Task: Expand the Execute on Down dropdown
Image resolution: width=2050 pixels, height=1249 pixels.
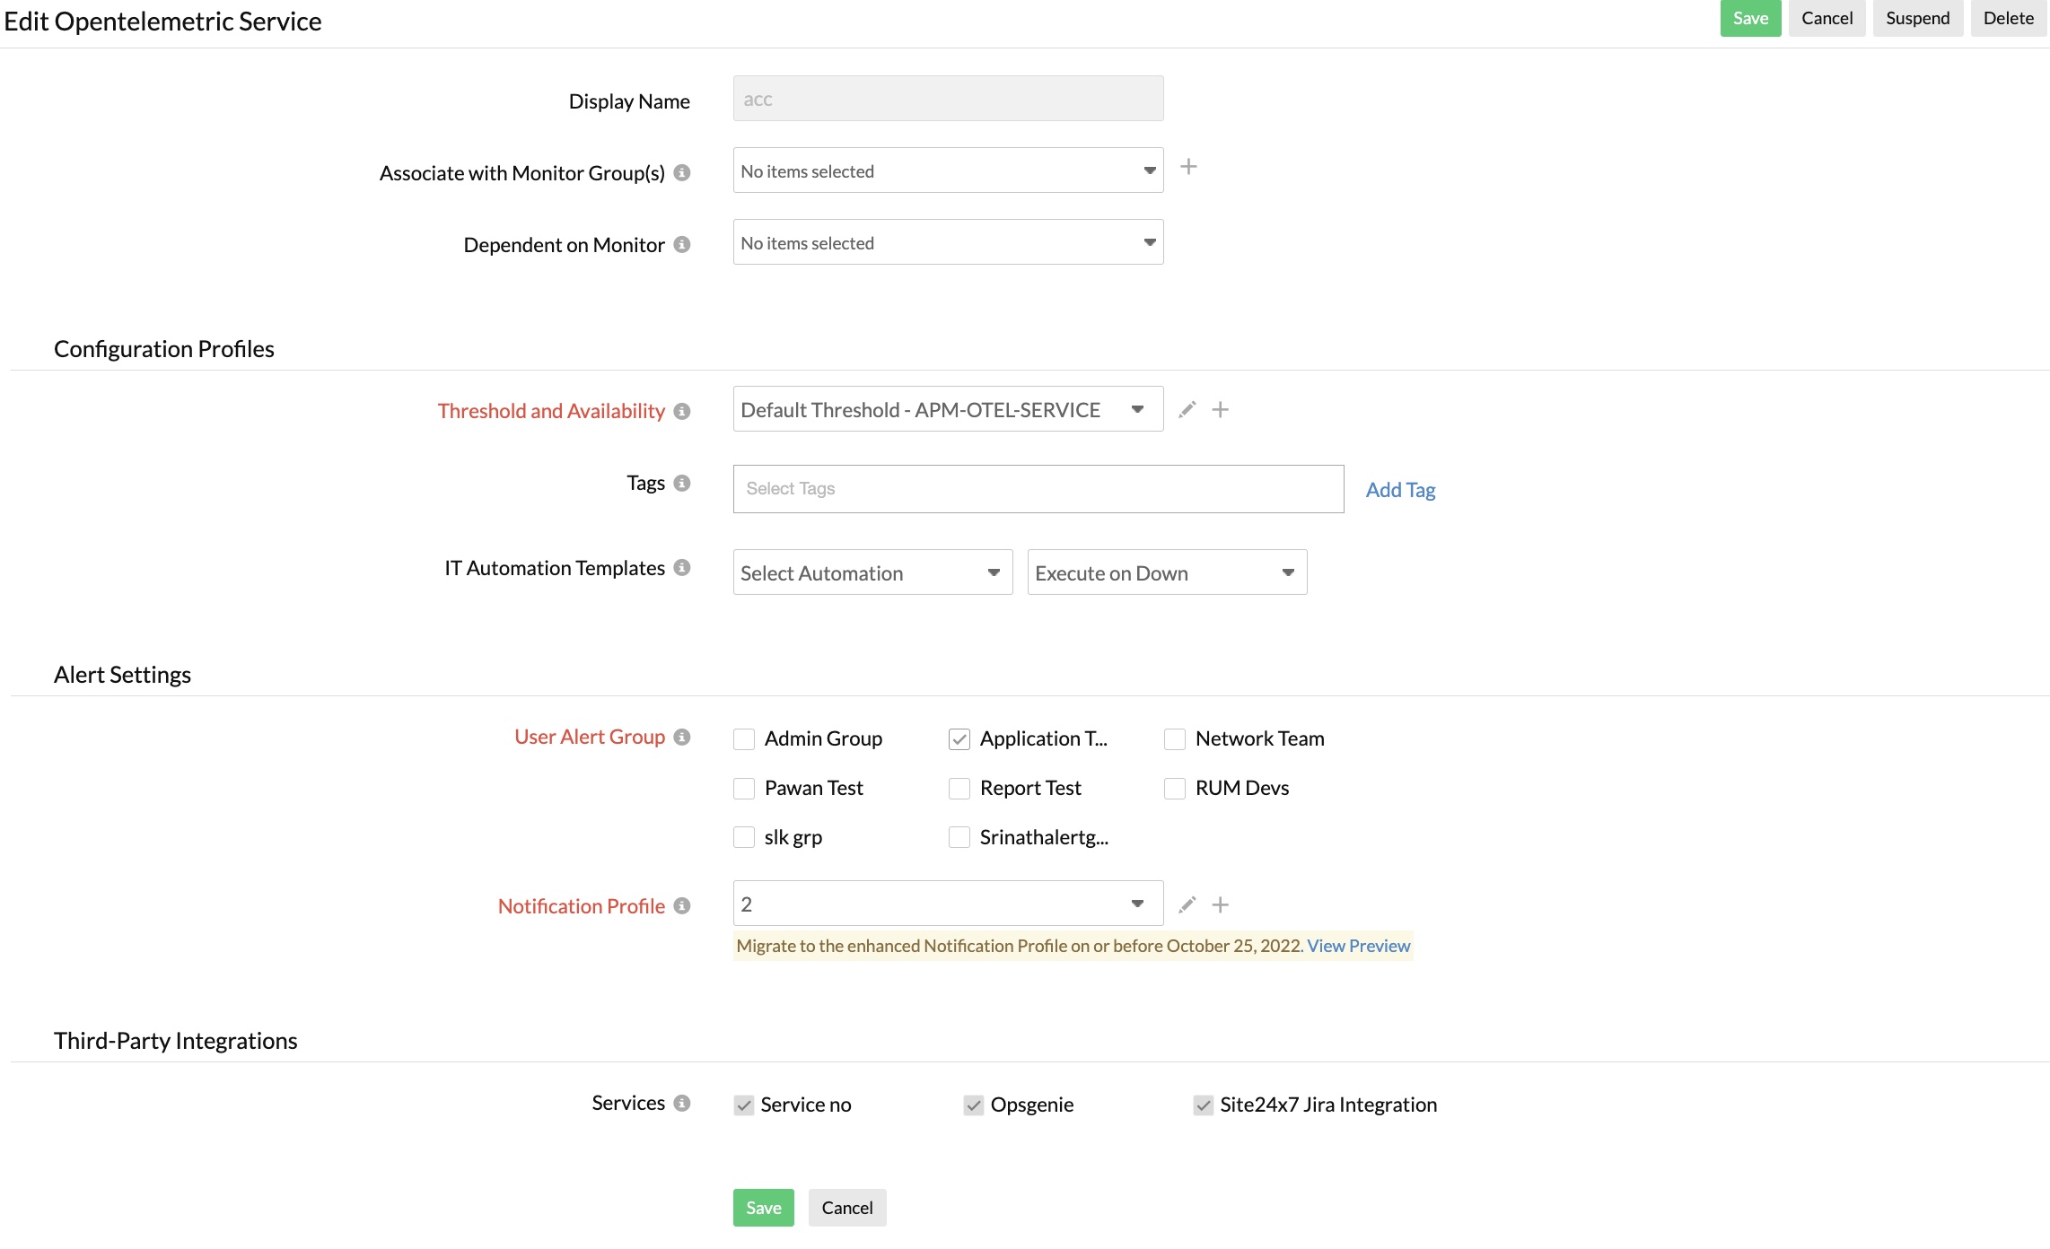Action: click(1166, 572)
